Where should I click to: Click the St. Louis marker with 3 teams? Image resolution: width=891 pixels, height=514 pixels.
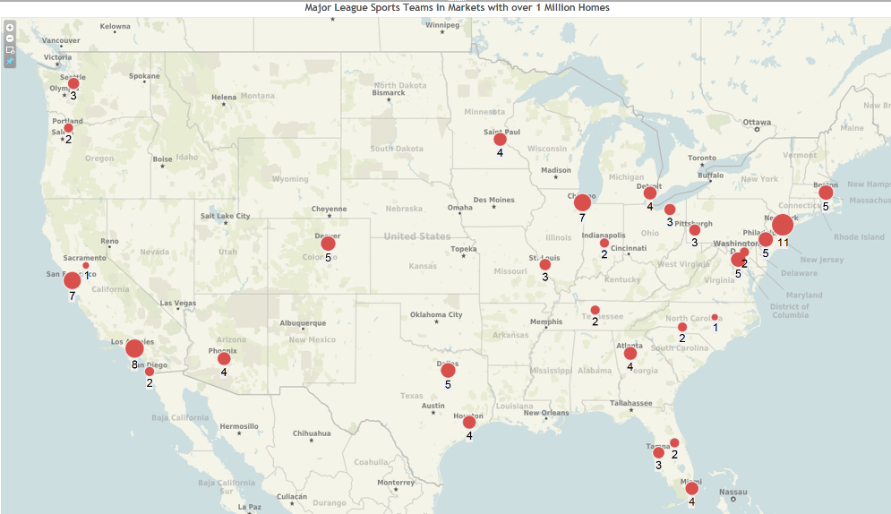point(544,265)
